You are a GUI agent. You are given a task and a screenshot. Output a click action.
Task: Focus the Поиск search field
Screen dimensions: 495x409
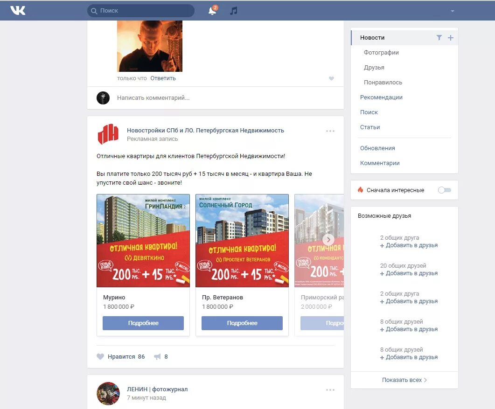click(x=141, y=11)
